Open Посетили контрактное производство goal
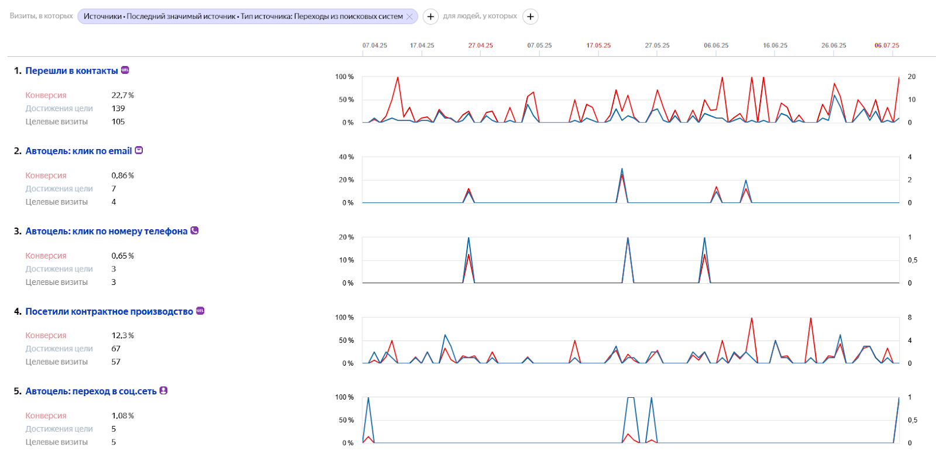 click(109, 311)
